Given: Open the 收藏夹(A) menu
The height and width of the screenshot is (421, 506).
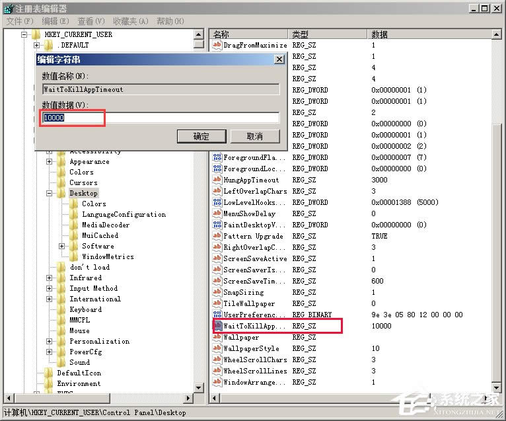Looking at the screenshot, I should [x=131, y=21].
